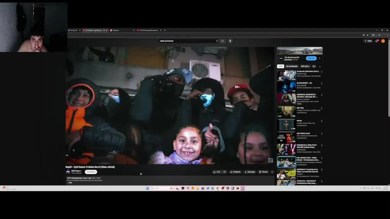Open the Drill Trap channel name link
This screenshot has width=390, height=219.
coord(76,171)
